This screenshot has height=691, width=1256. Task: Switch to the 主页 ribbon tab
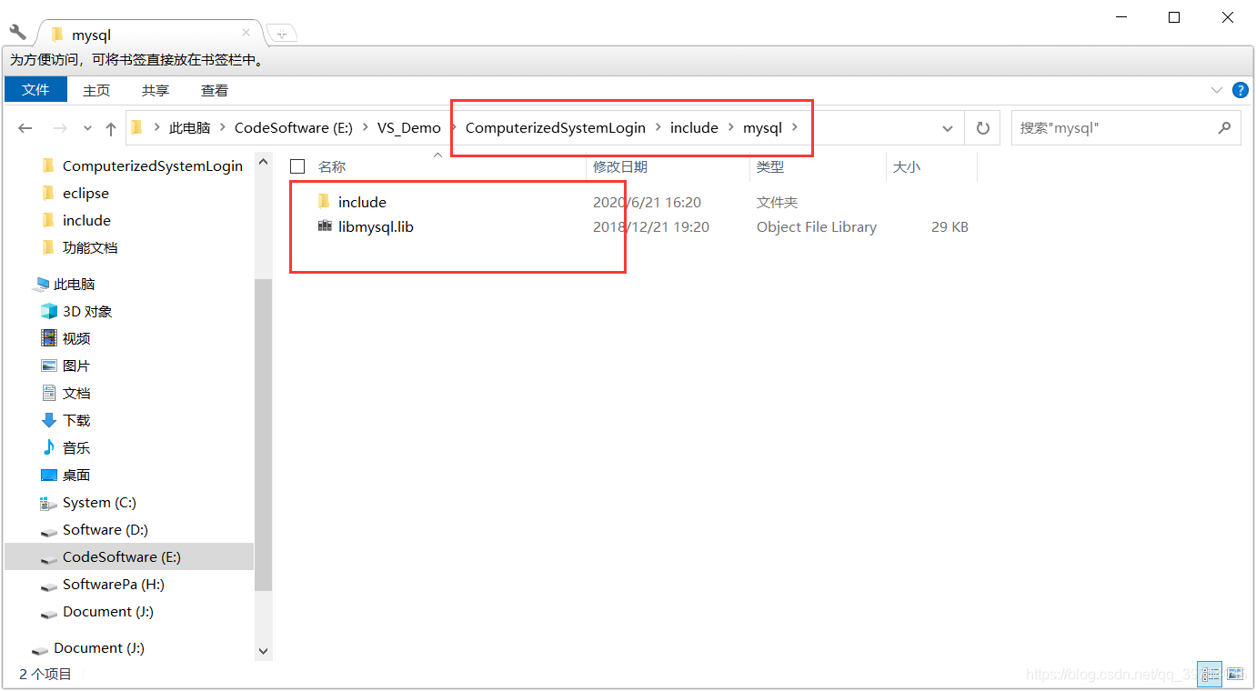click(x=96, y=90)
